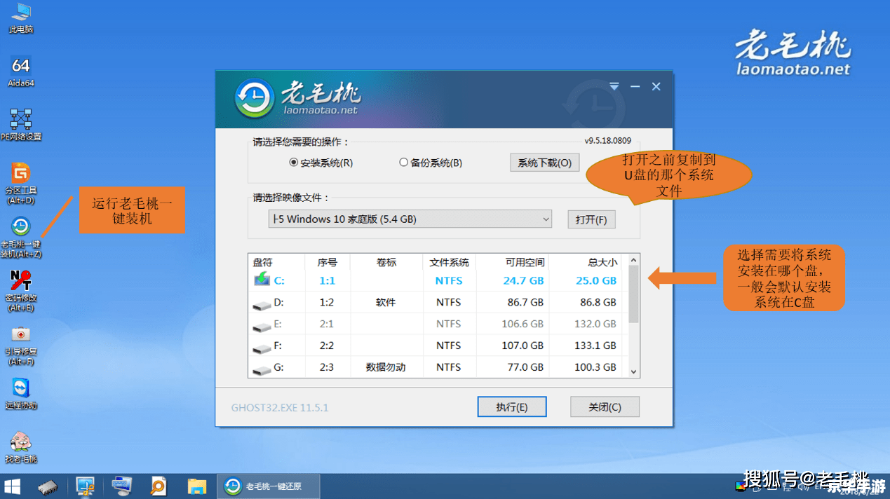
Task: Expand the image file combo box
Action: [410, 219]
